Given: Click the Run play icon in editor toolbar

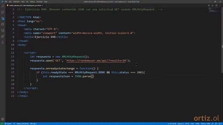Looking at the screenshot, I should point(213,6).
